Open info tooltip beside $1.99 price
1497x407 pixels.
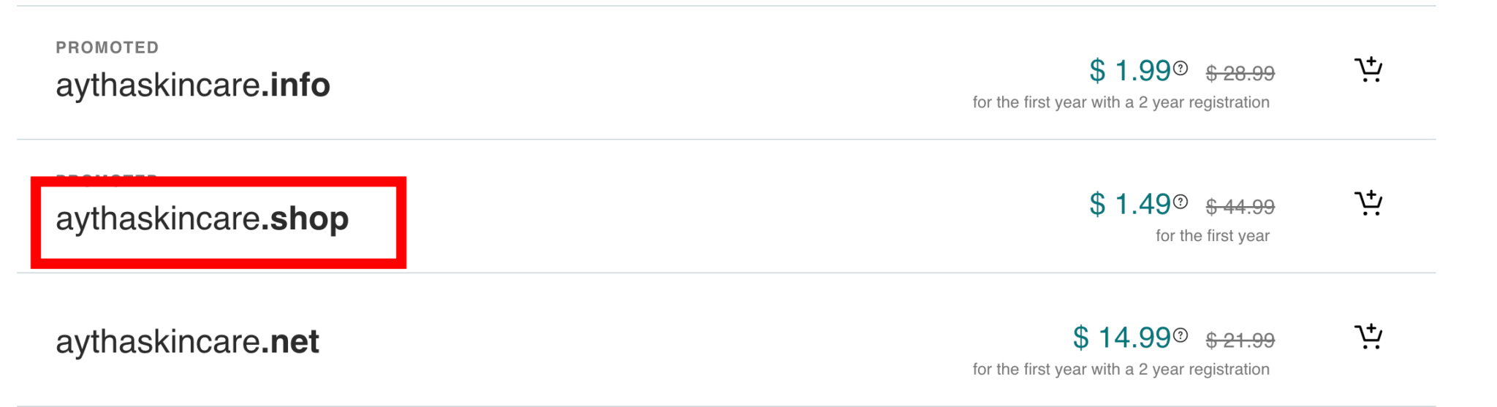[1180, 69]
